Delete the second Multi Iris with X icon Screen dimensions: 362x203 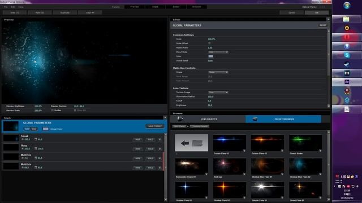pos(160,168)
